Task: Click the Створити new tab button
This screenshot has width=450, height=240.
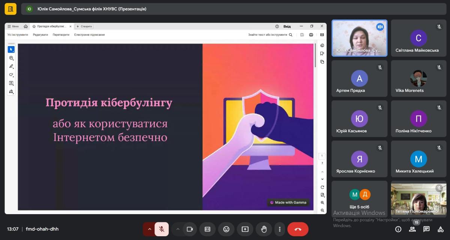Action: click(x=84, y=26)
